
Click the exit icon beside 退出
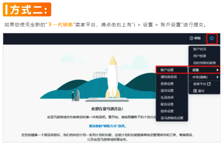195,91
